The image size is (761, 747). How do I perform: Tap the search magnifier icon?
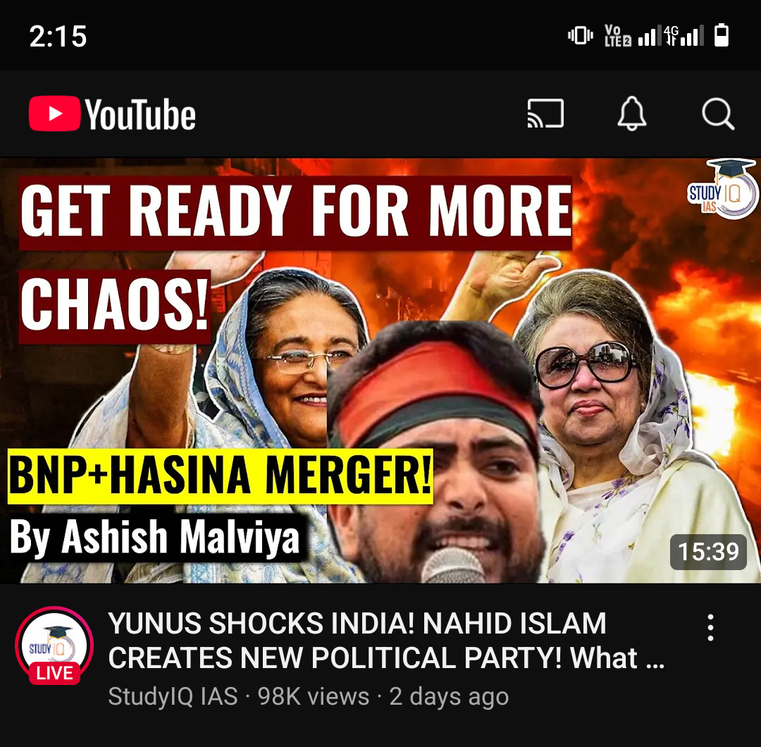[x=718, y=115]
